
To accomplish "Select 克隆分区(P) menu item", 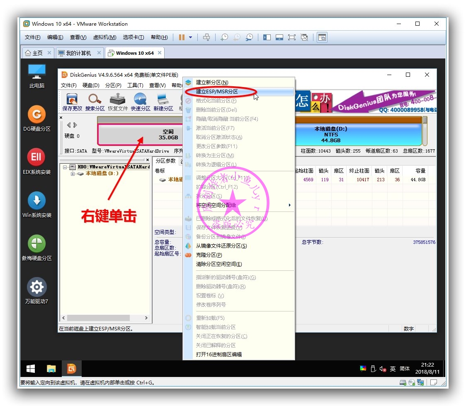I will [239, 255].
